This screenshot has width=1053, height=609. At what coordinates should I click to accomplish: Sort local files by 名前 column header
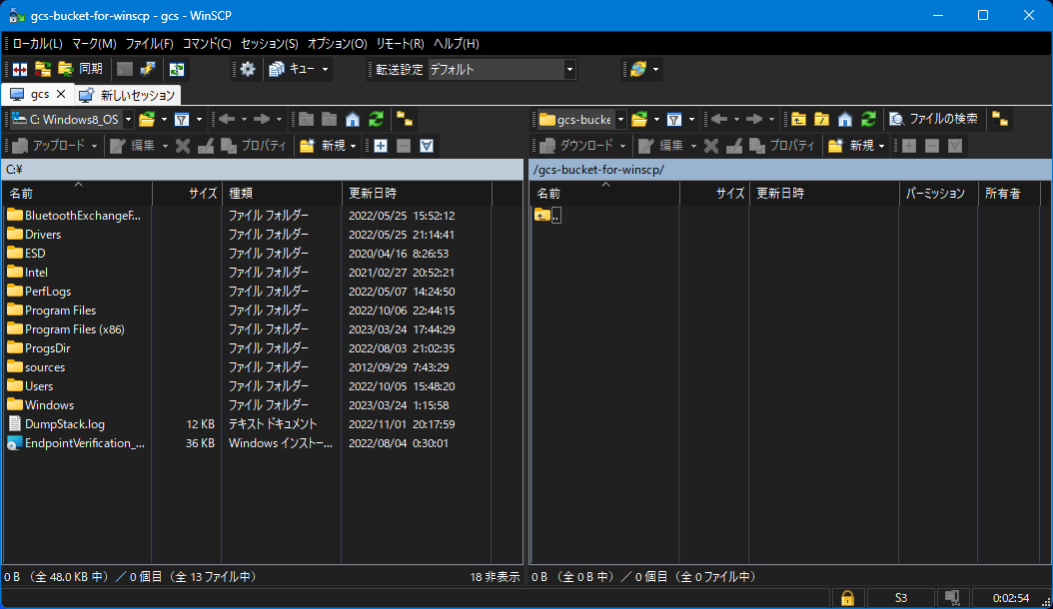[x=78, y=194]
